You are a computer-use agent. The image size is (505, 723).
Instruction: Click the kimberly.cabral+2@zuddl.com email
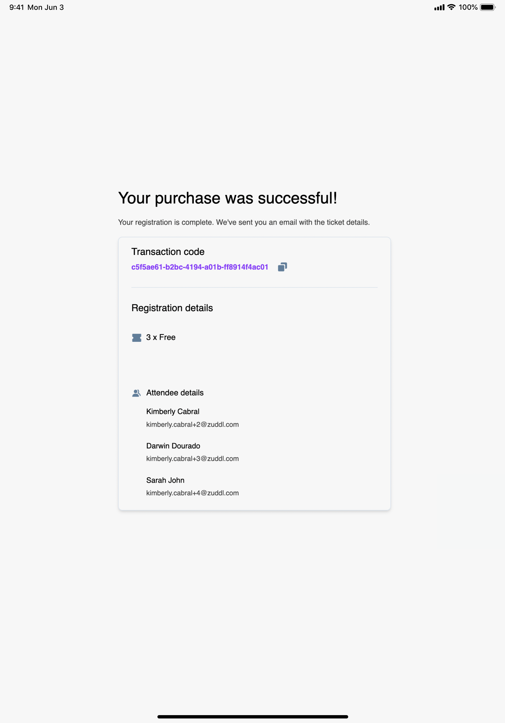192,424
